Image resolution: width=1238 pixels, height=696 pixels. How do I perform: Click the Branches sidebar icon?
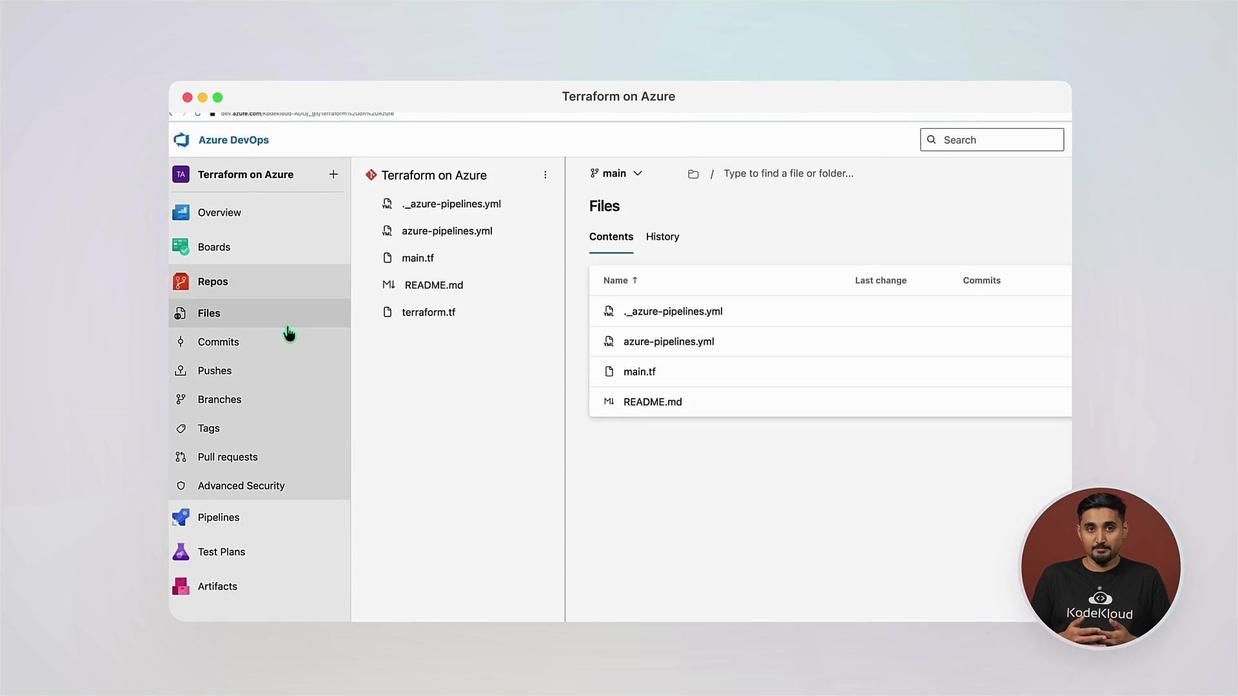pos(181,400)
